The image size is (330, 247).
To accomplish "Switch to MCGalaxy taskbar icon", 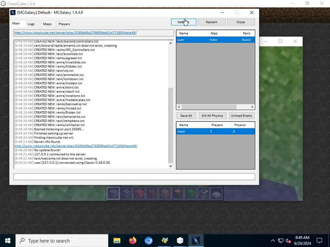I will 196,241.
